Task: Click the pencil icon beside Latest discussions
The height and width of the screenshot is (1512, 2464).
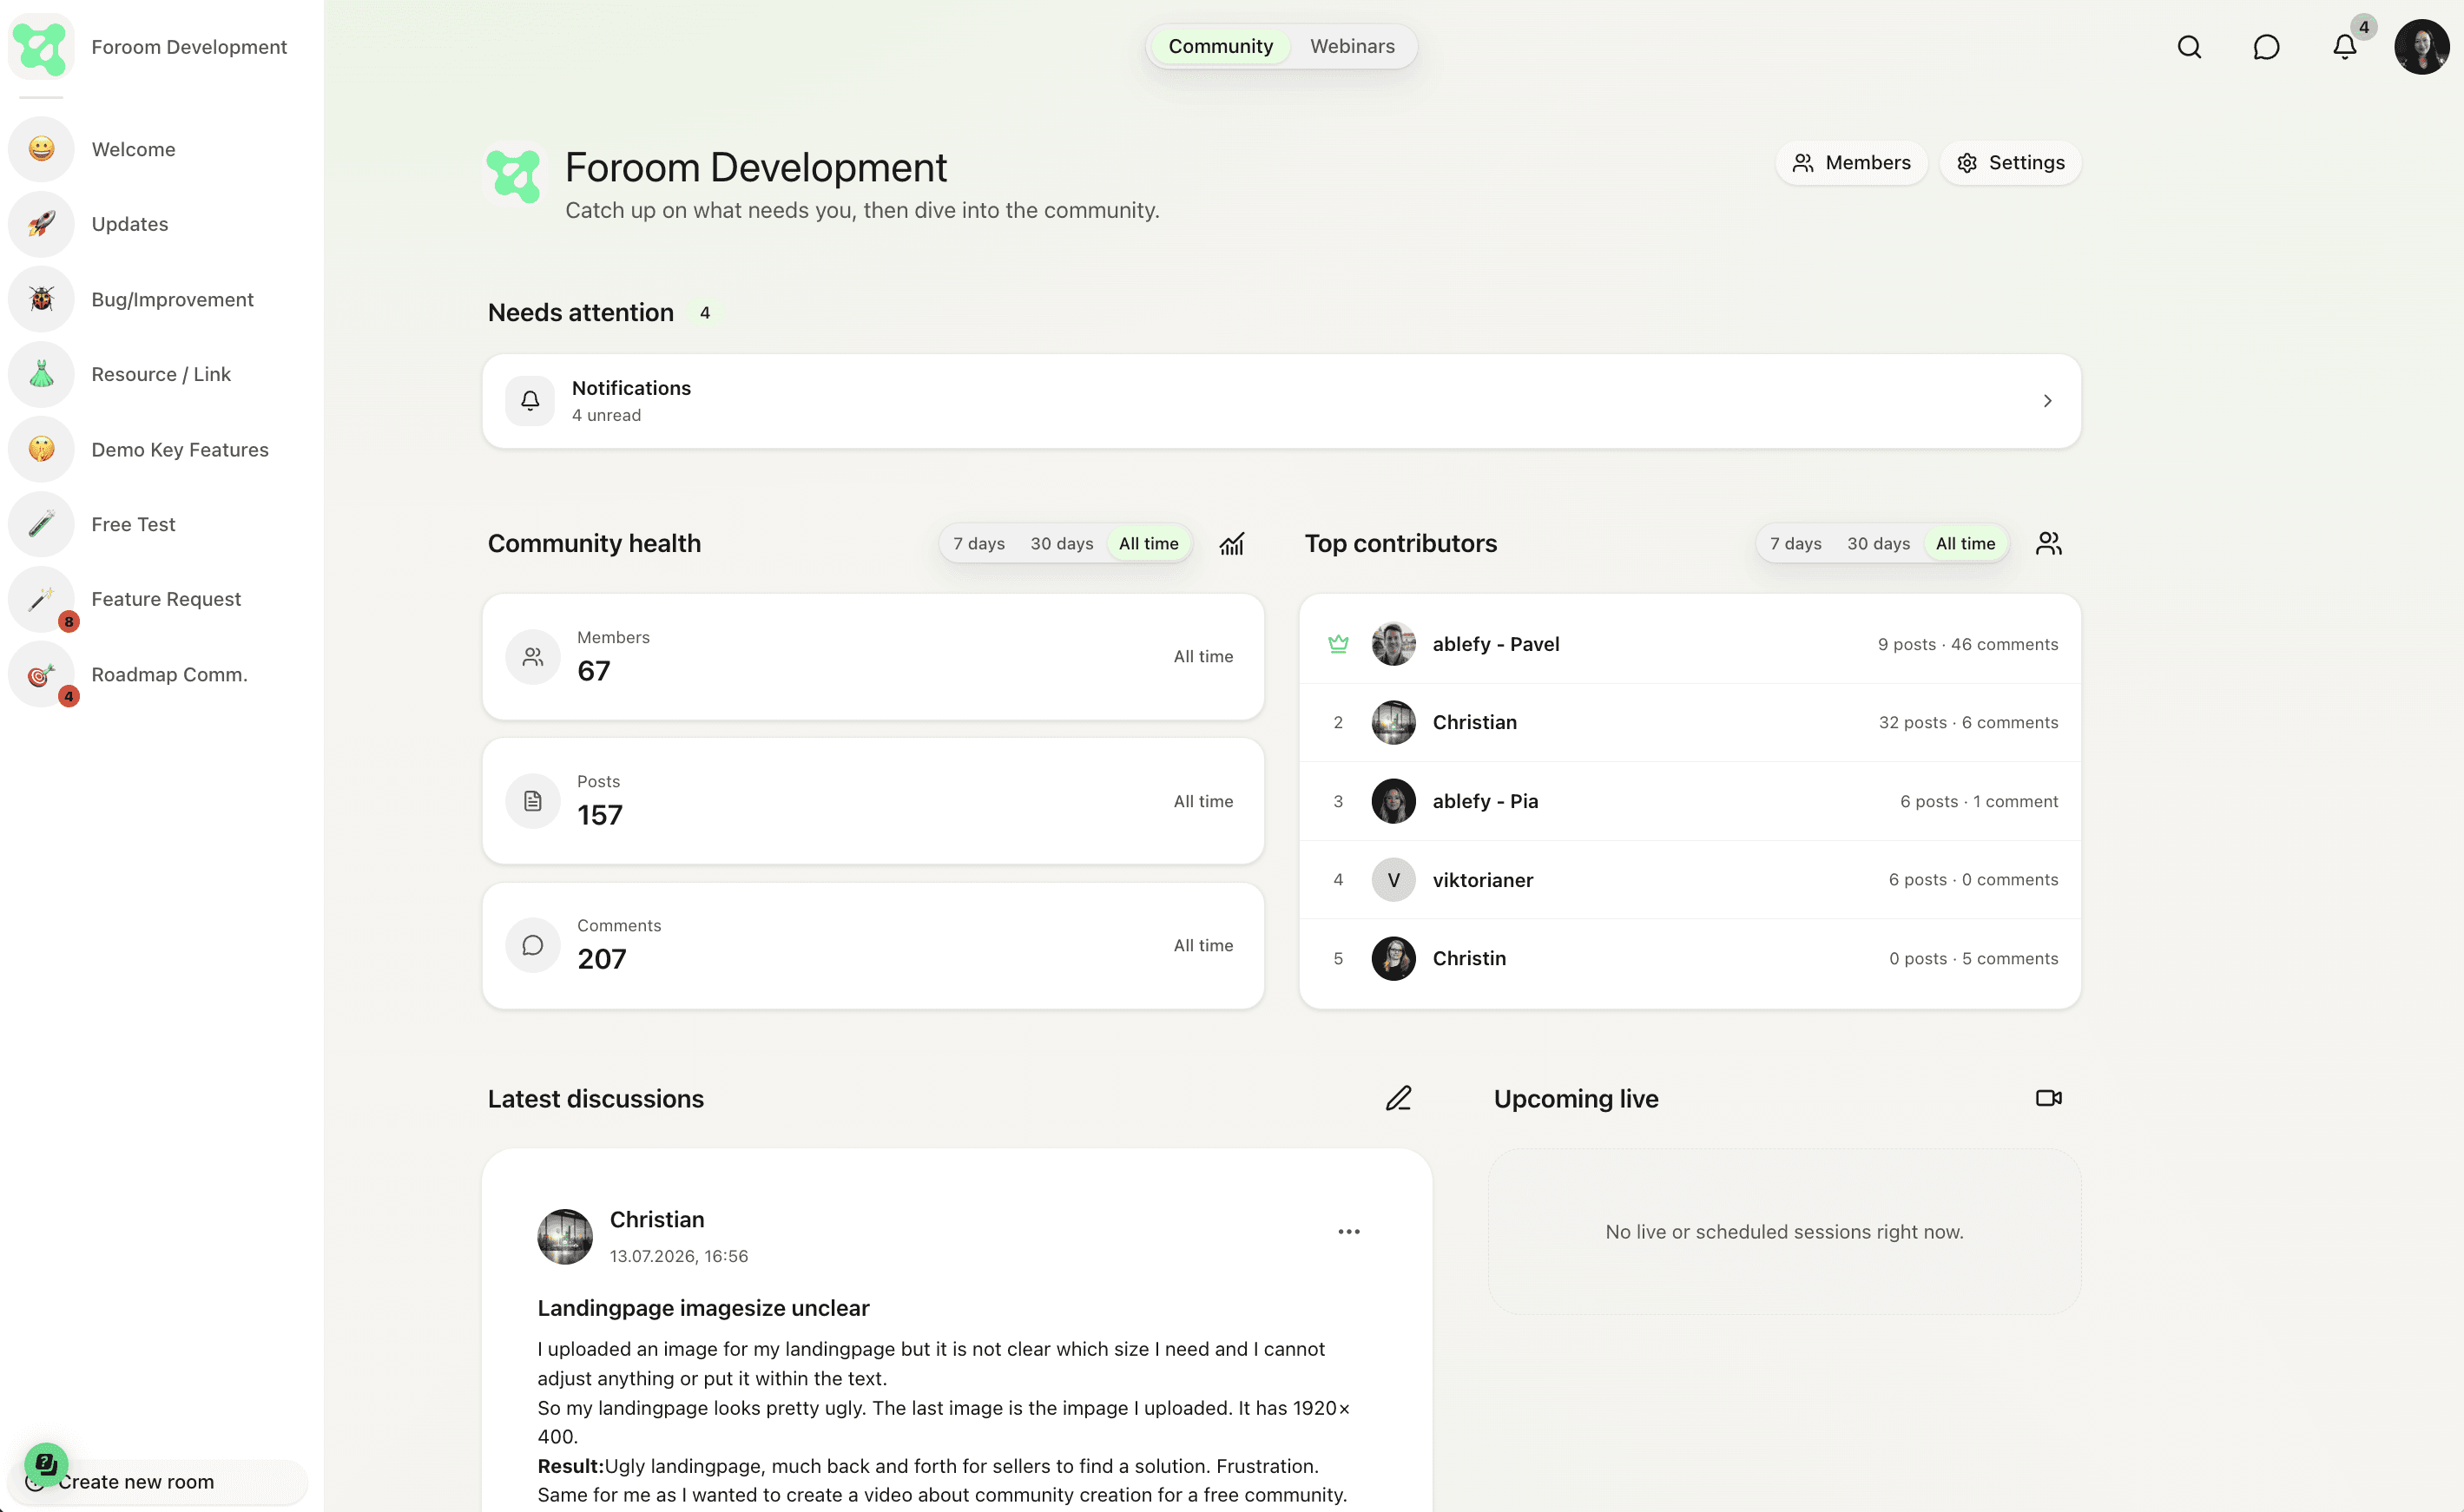Action: tap(1398, 1098)
